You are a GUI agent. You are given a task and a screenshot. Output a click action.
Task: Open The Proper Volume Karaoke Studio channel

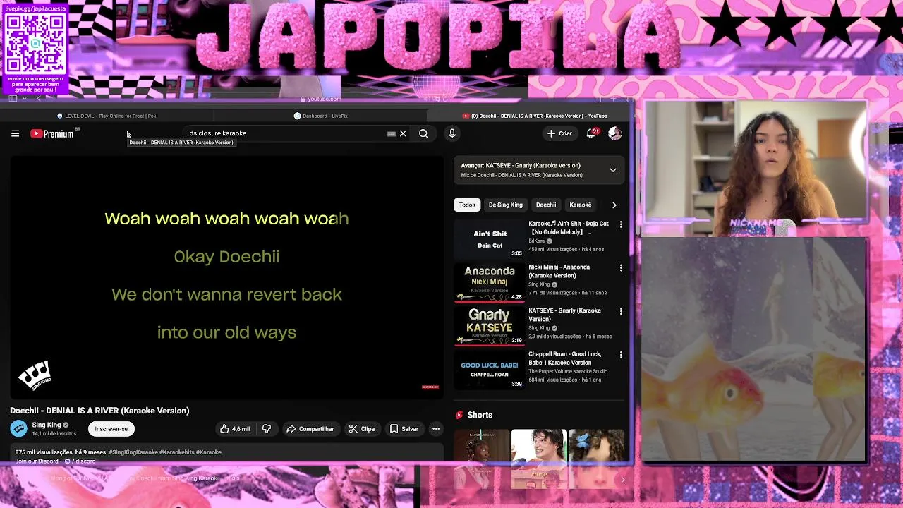[568, 371]
